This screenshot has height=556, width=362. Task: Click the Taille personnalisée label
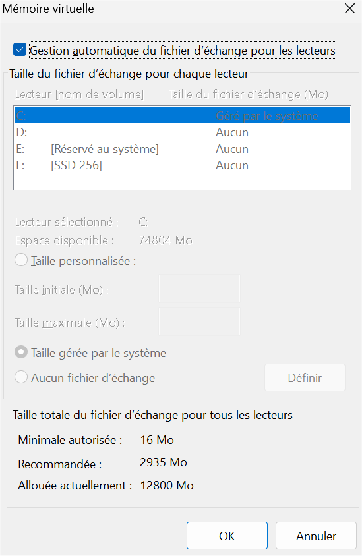[x=83, y=261]
